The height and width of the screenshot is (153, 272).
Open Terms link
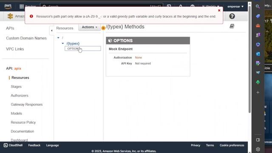pos(210,145)
